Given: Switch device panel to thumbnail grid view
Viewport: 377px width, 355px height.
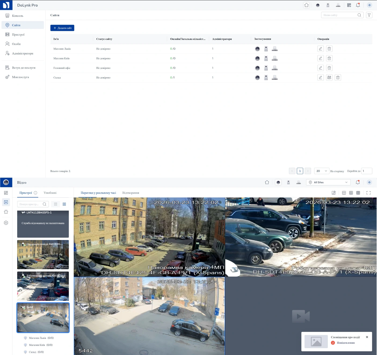Looking at the screenshot, I should click(x=64, y=204).
